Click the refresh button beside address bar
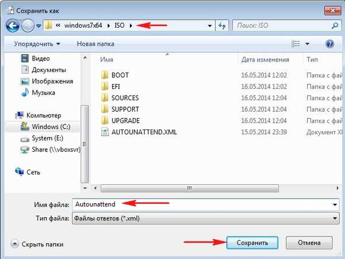345x259 pixels. coord(222,25)
